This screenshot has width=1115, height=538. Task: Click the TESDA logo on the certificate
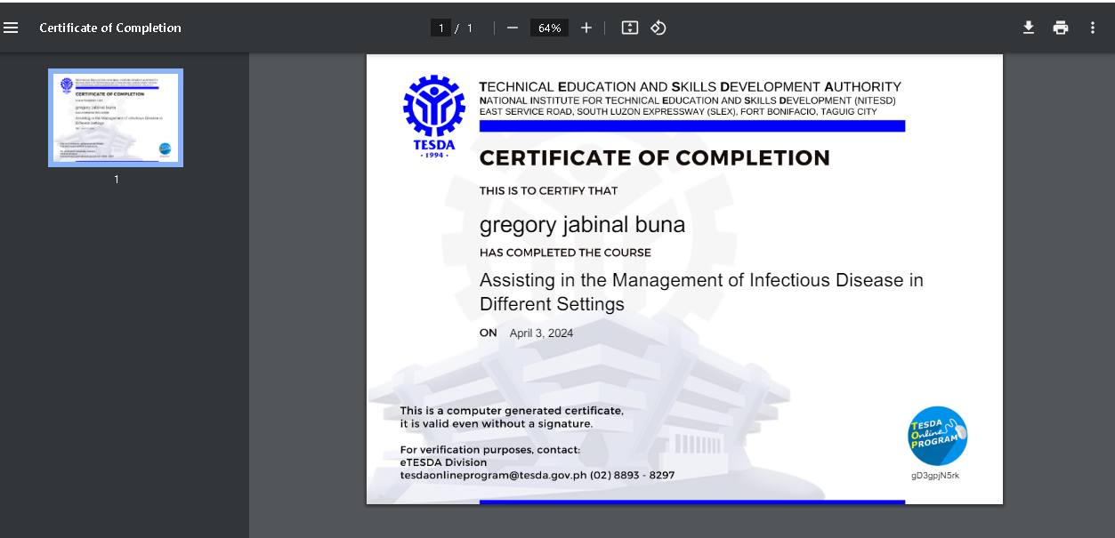point(434,114)
